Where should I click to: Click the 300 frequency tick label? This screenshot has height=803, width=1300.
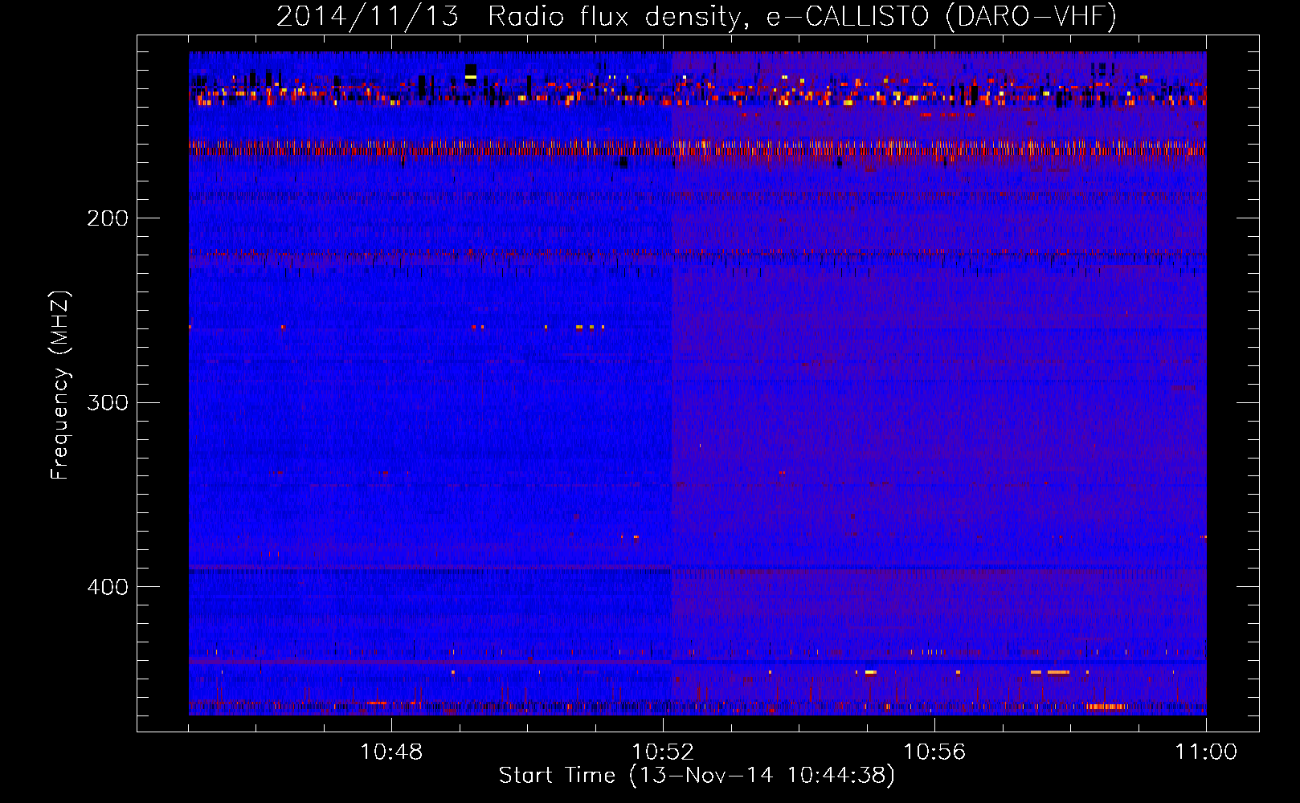pos(108,402)
